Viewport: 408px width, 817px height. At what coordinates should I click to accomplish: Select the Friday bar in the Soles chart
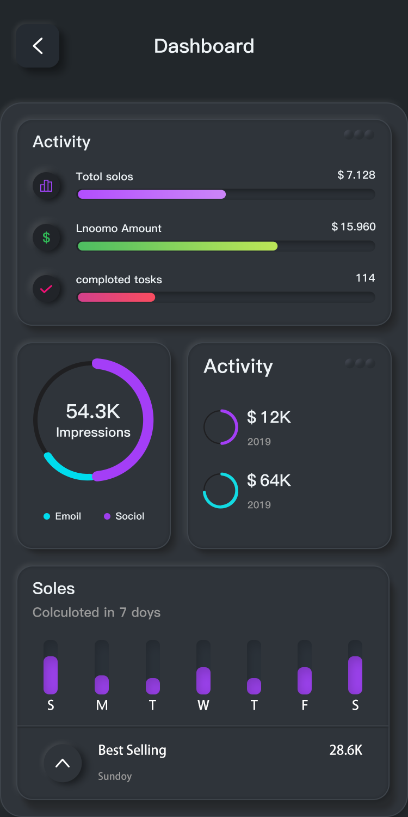pos(305,680)
